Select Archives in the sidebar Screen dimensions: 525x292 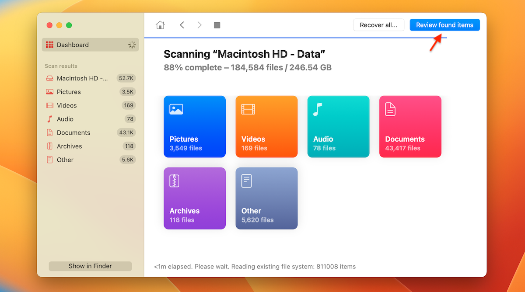pyautogui.click(x=91, y=146)
